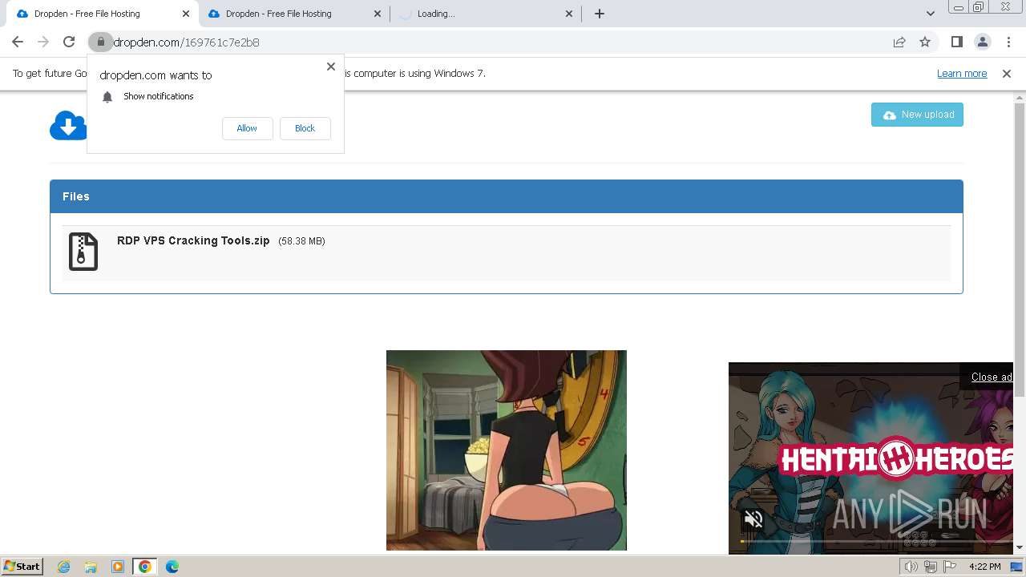This screenshot has height=577, width=1026.
Task: Click the Files panel header
Action: 507,196
